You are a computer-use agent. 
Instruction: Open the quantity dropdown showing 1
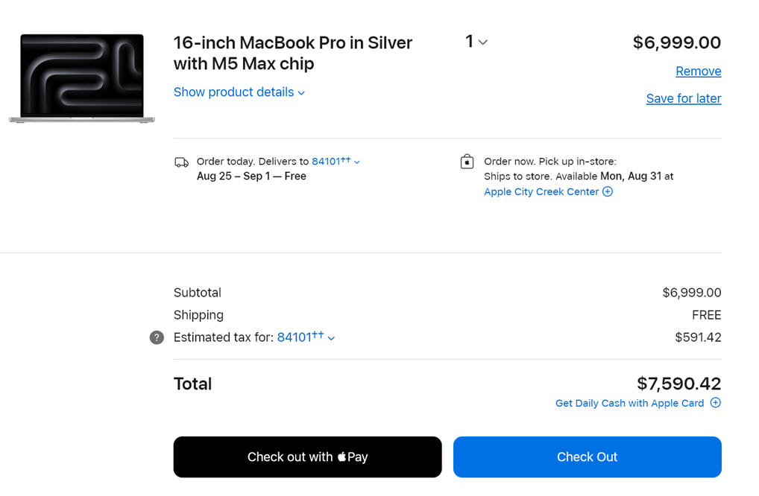click(x=476, y=42)
